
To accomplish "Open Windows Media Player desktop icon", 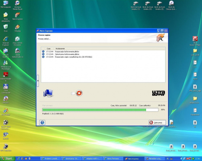I will [17, 5].
